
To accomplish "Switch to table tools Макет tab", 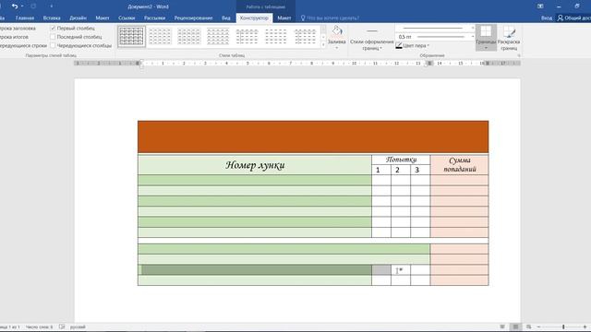I will coord(284,18).
